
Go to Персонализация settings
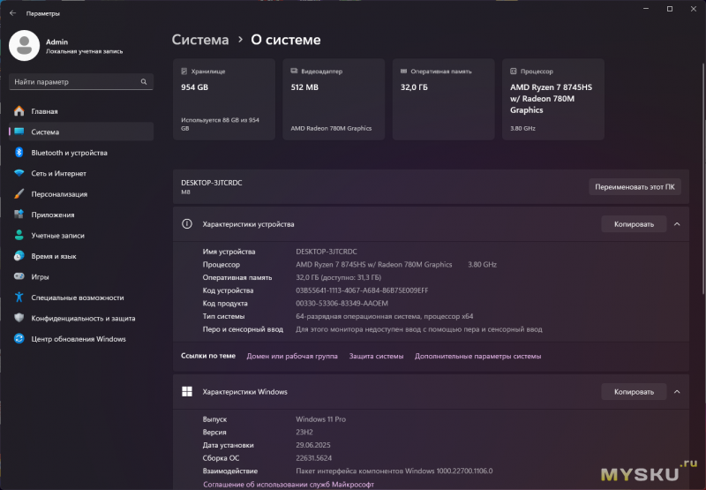[81, 193]
